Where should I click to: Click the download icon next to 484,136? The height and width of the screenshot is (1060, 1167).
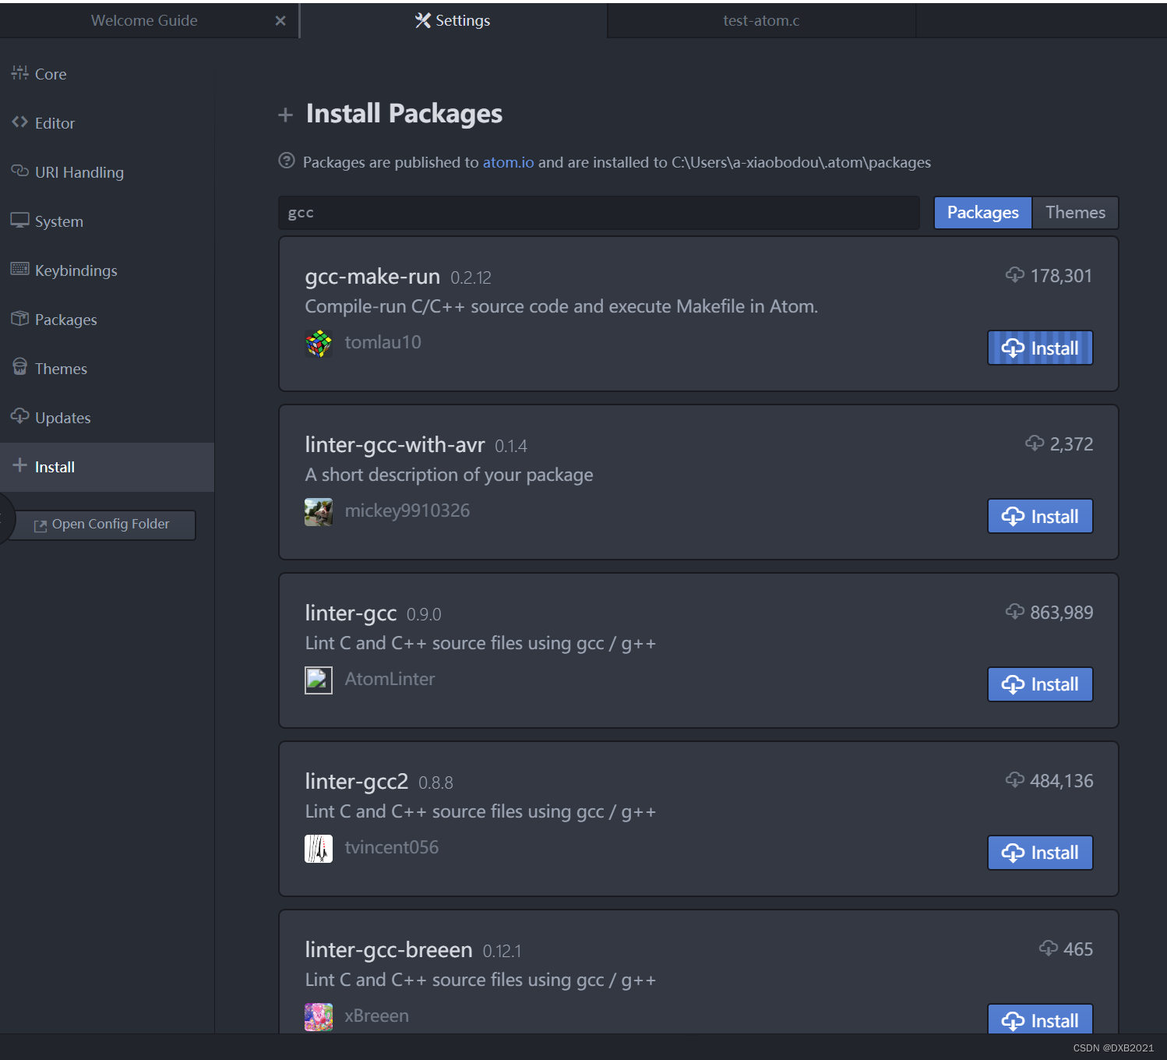pyautogui.click(x=1014, y=779)
